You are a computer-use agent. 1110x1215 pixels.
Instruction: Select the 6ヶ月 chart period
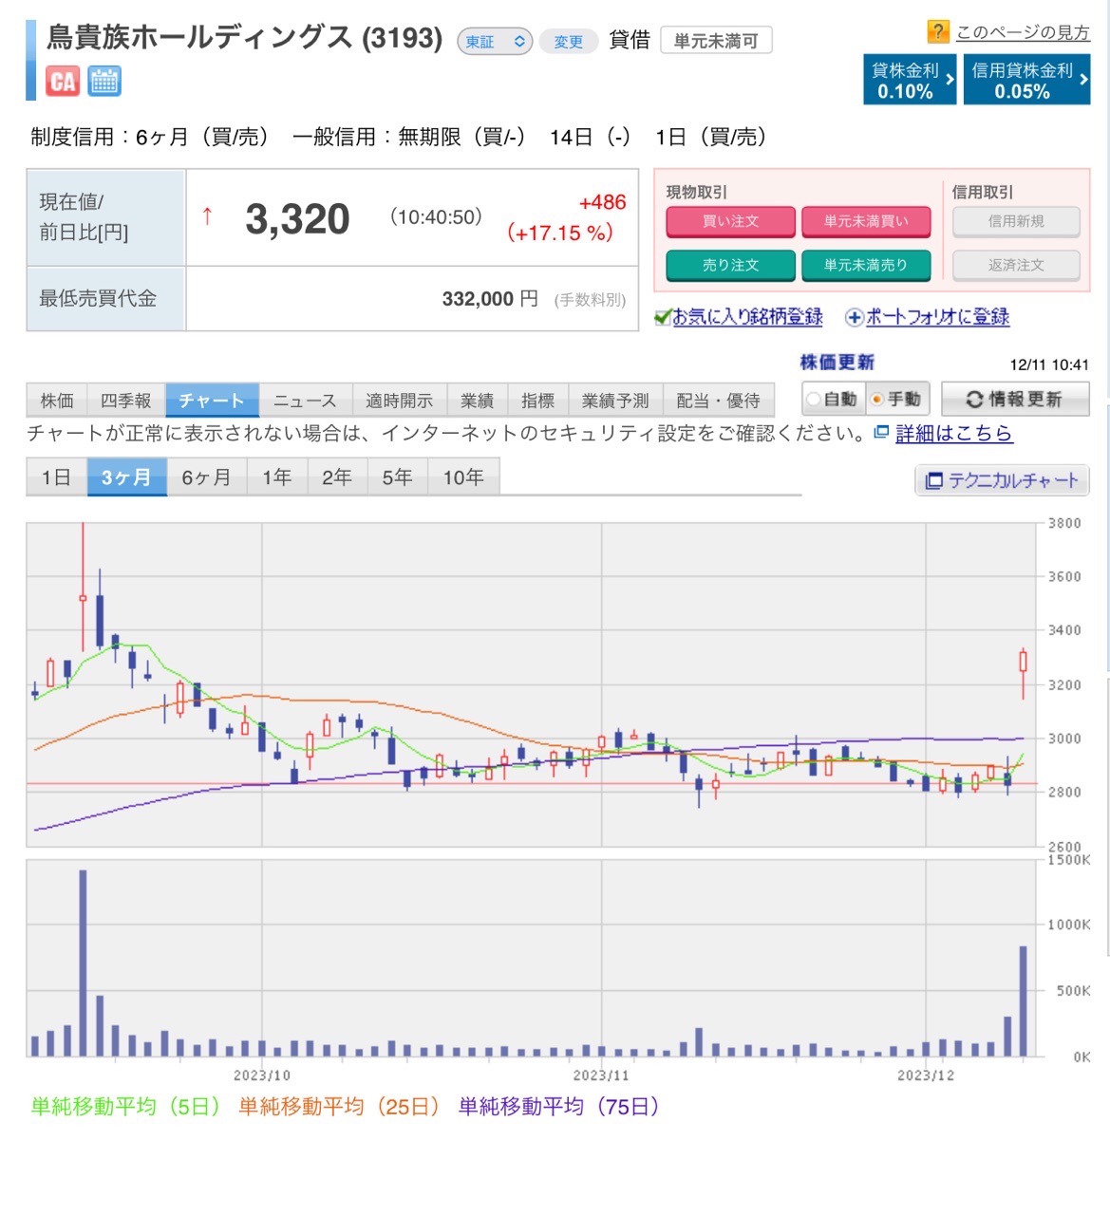point(207,477)
